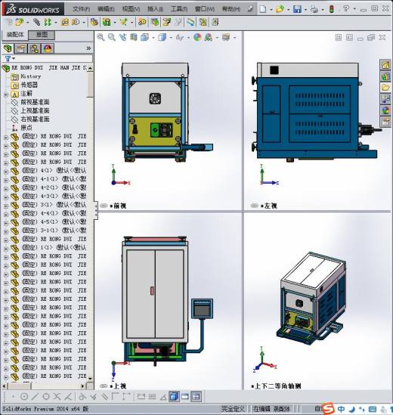
Task: Open the dropdown arrow next to Print
Action: tap(323, 10)
